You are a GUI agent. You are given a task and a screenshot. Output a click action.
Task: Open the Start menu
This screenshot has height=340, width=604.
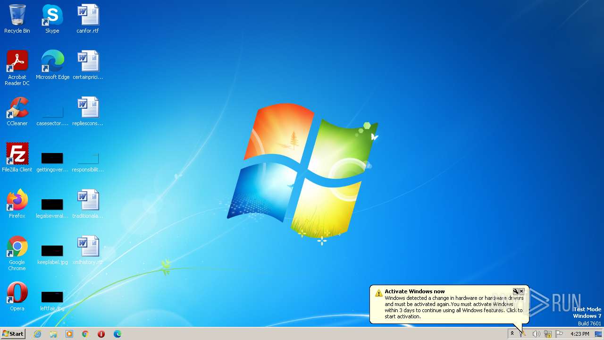13,334
